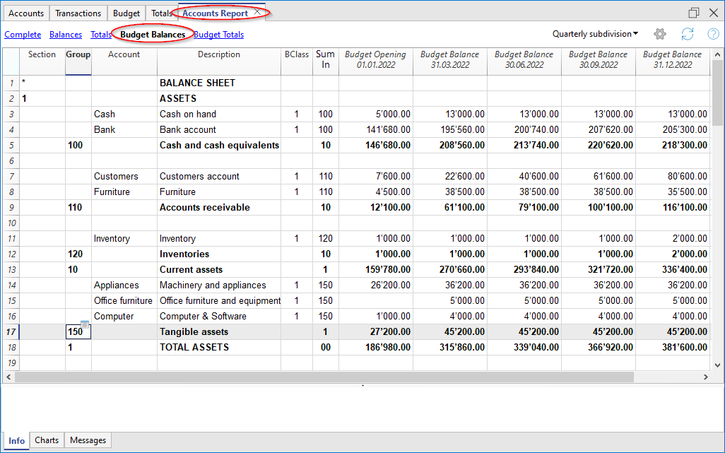Open the Charts tab at bottom

click(47, 440)
